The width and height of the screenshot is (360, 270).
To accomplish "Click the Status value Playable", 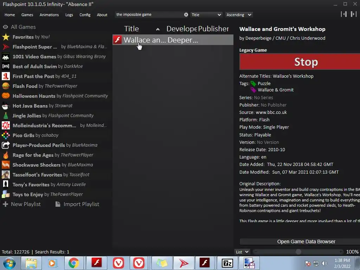I will [263, 135].
